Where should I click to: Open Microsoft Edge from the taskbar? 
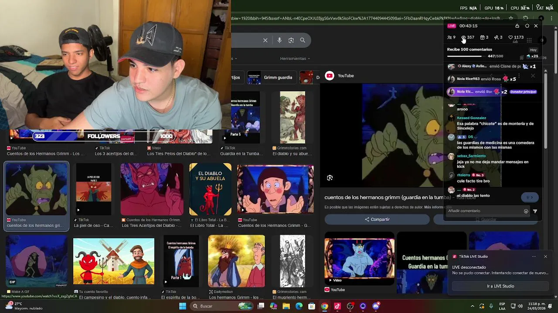[299, 306]
